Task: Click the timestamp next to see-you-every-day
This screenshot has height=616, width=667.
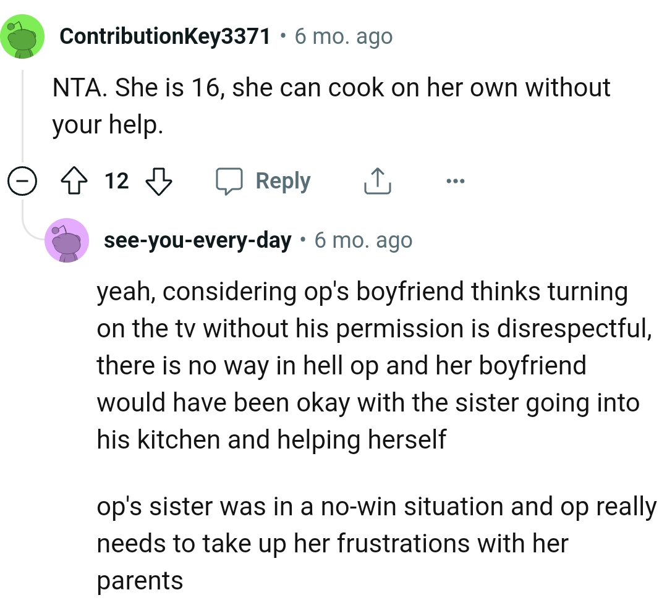Action: pos(363,240)
